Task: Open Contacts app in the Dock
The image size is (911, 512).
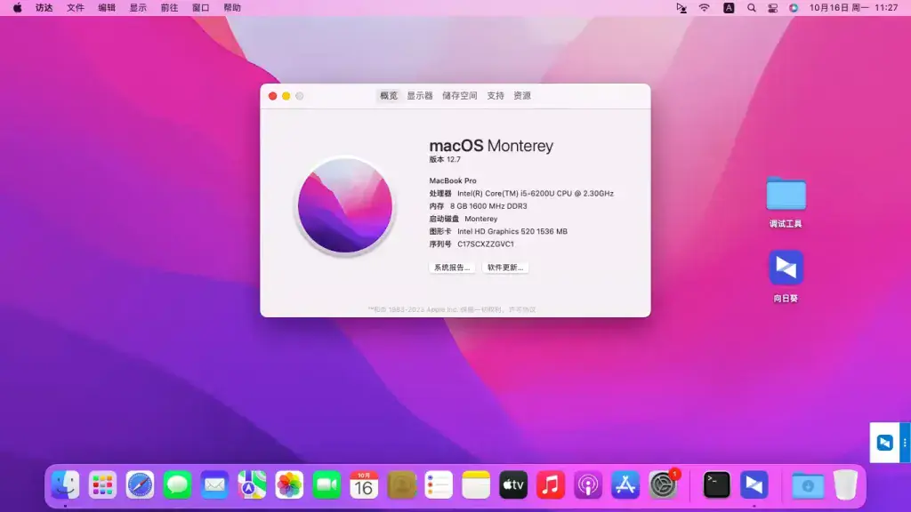Action: (401, 484)
